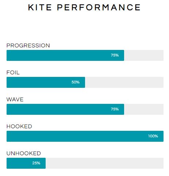Select the HOOKED label

[x=19, y=126]
